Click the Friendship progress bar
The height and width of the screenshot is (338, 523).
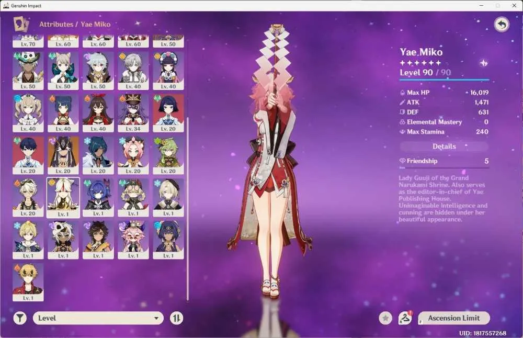[444, 168]
